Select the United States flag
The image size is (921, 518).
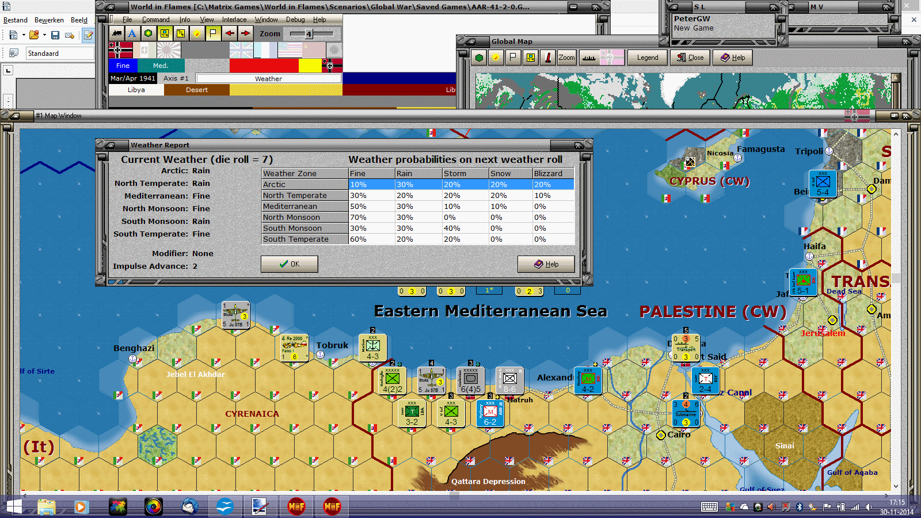[x=290, y=50]
